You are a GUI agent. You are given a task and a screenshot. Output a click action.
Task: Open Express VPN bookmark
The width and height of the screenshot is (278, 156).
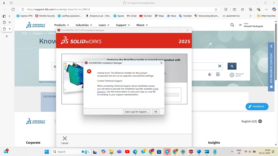click(x=24, y=16)
